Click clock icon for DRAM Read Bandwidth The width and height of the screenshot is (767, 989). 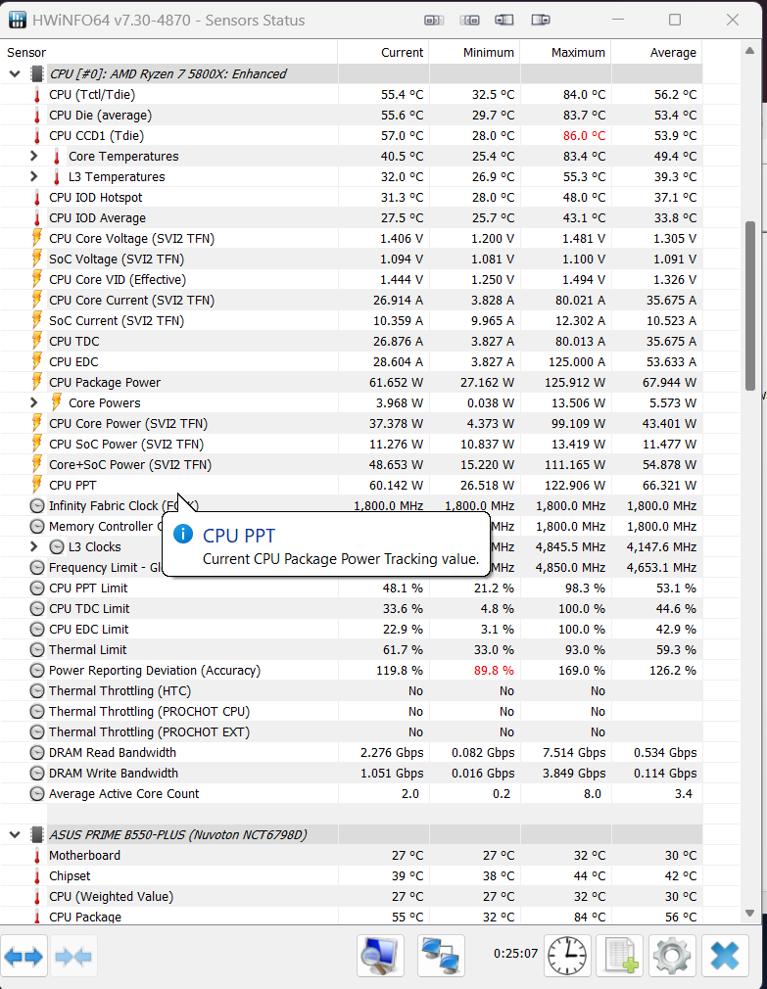[37, 752]
